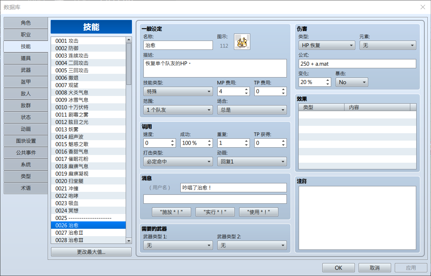The width and height of the screenshot is (431, 276).
Task: Switch to the 武器 (Weapons) tab
Action: click(26, 70)
